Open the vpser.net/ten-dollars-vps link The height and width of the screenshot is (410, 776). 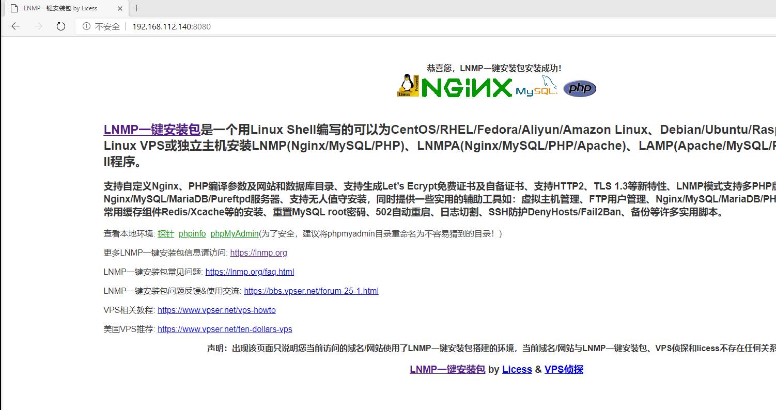[225, 329]
